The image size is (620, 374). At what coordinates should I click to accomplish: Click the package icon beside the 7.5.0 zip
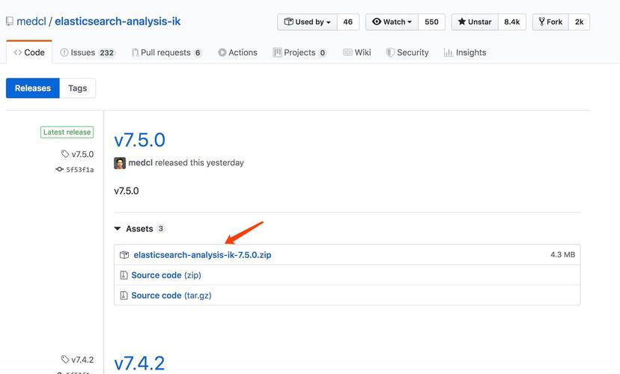tap(124, 255)
